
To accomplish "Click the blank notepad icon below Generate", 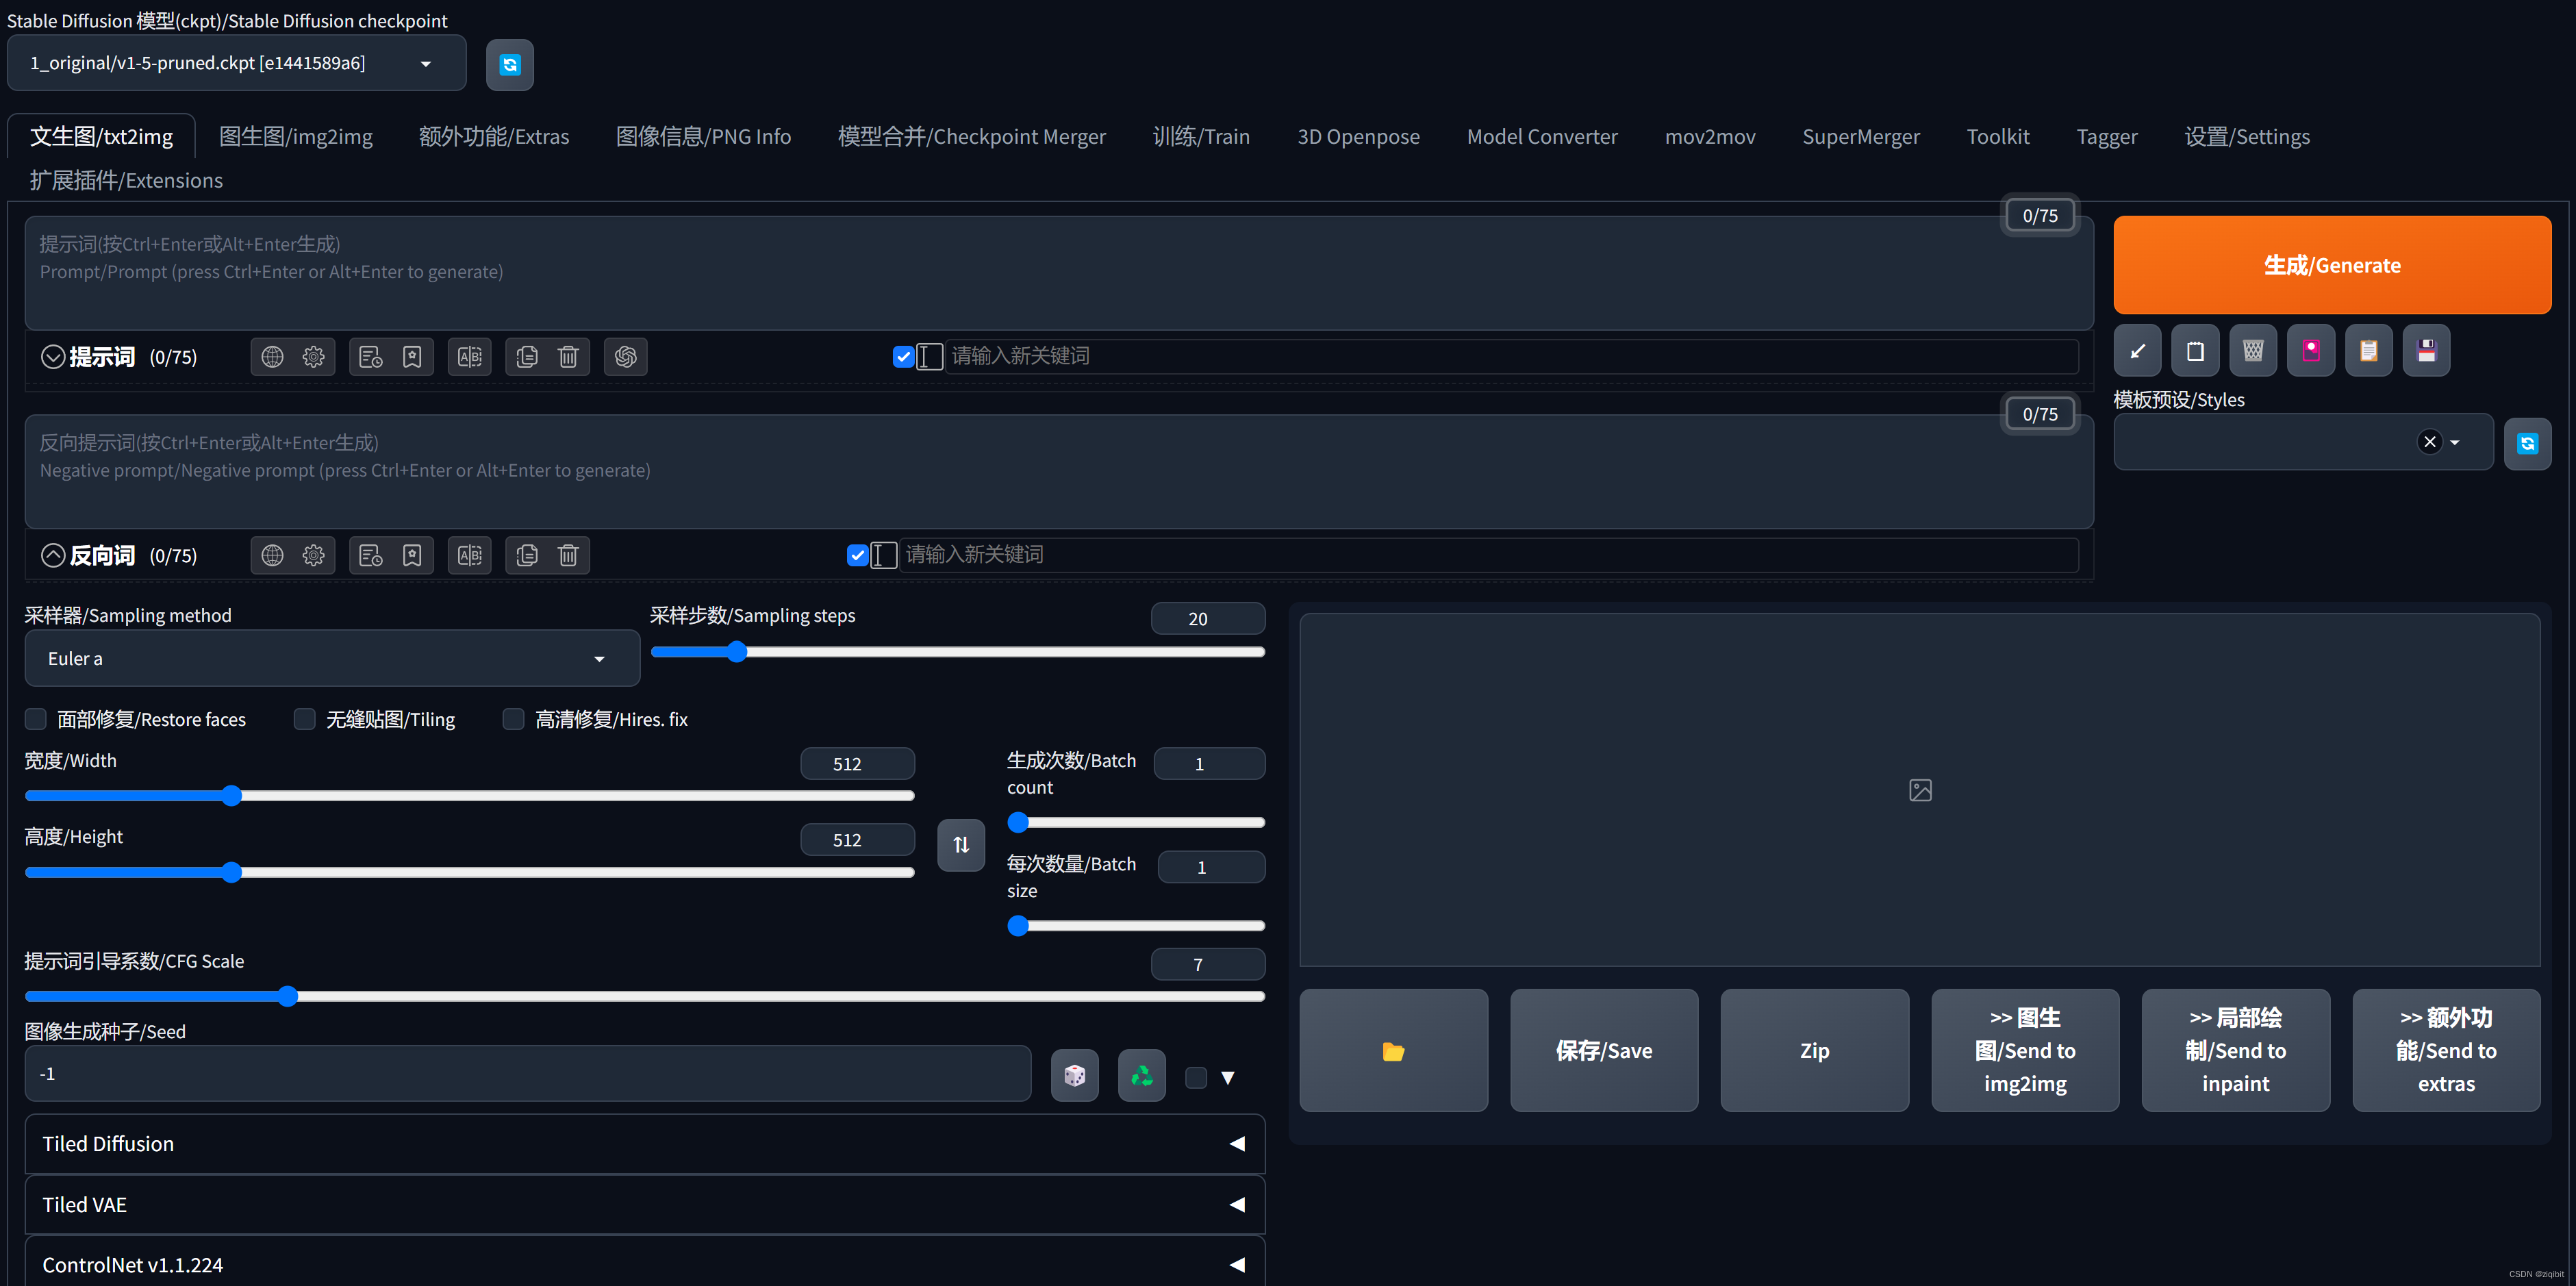I will (2195, 351).
